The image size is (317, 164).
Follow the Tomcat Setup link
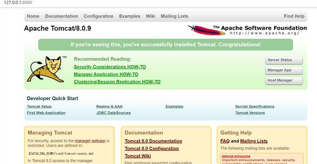pyautogui.click(x=39, y=106)
